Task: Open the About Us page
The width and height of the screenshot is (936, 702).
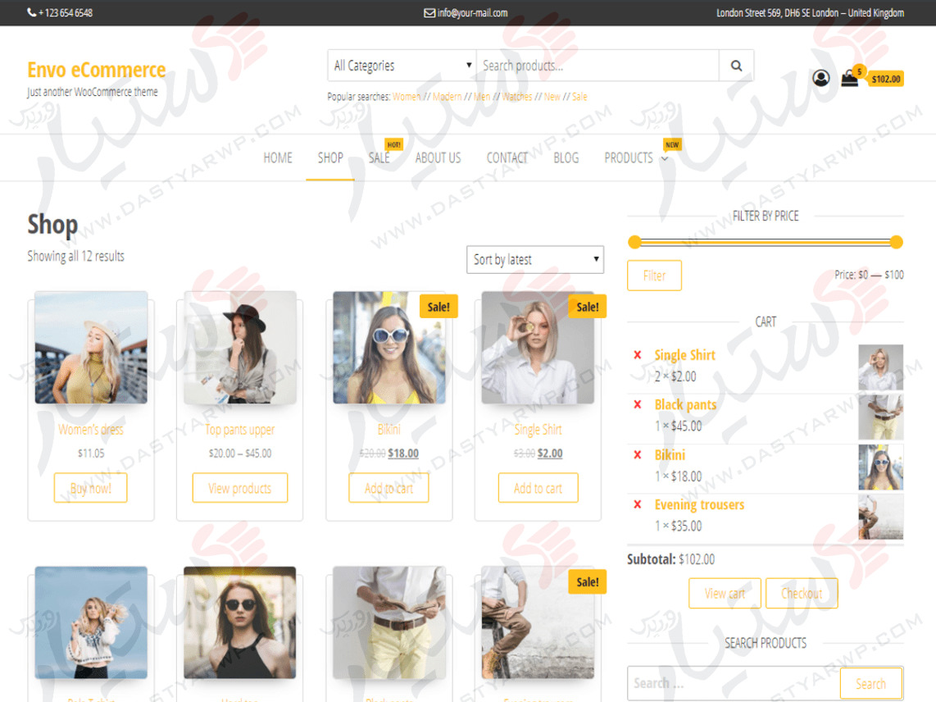Action: [x=438, y=157]
